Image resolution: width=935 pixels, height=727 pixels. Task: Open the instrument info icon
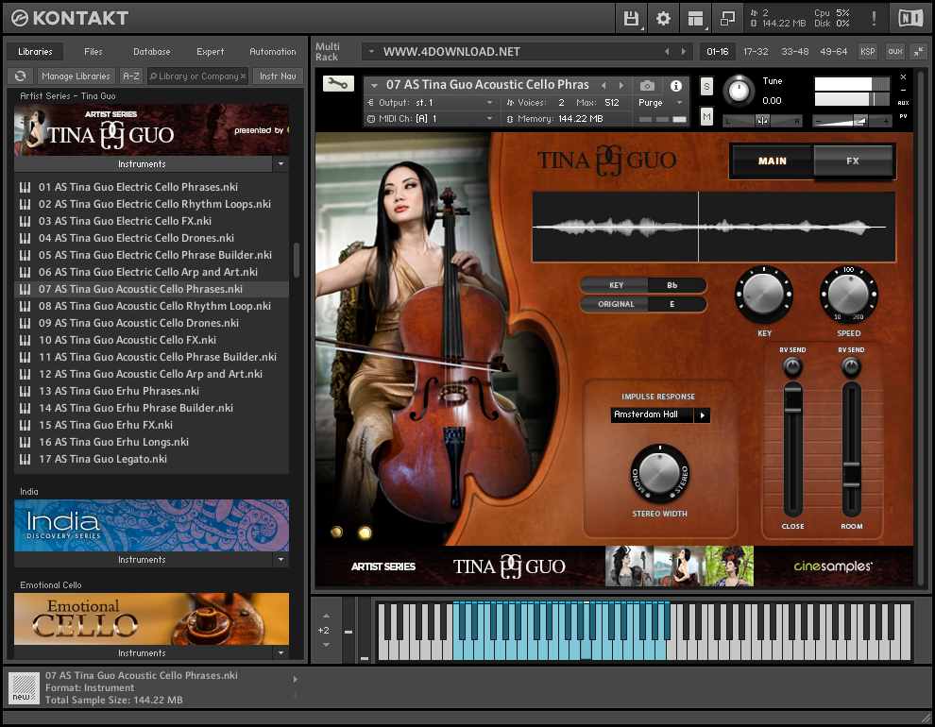tap(675, 86)
